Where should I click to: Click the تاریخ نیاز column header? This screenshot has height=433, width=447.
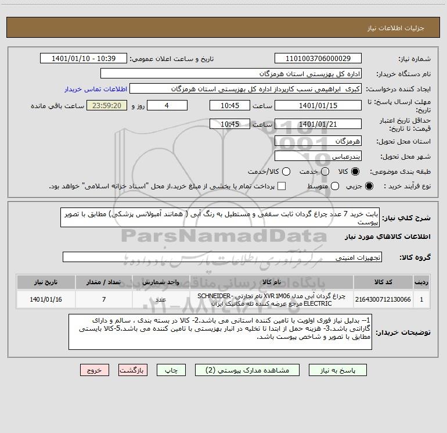(46, 282)
